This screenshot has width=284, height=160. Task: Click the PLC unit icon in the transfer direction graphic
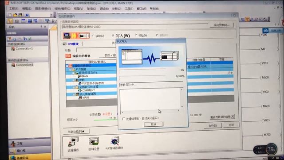(84, 36)
